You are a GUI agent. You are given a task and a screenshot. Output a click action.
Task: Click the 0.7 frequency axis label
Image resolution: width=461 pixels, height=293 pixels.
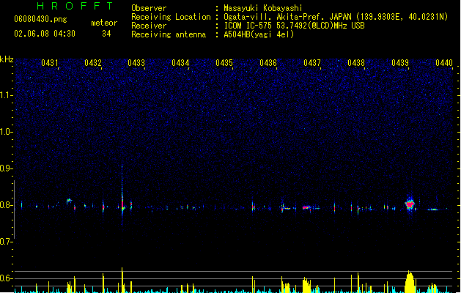(x=7, y=242)
